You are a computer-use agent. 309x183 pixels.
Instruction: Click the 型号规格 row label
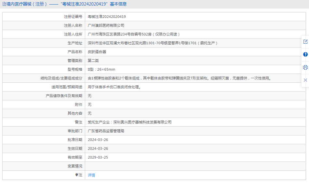tap(75, 69)
